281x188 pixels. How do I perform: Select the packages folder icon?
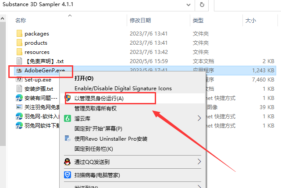pyautogui.click(x=19, y=33)
